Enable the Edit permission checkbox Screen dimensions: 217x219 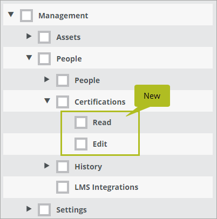click(x=81, y=144)
